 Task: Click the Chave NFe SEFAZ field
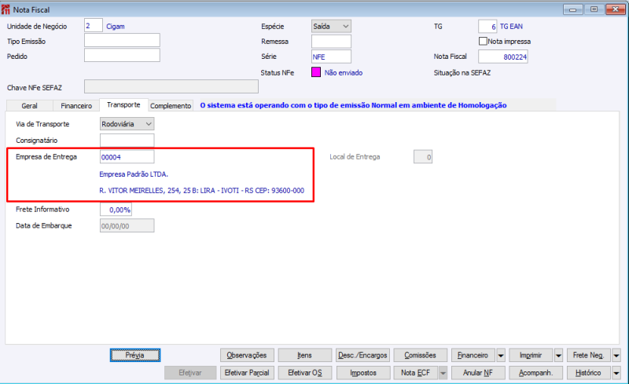[171, 86]
